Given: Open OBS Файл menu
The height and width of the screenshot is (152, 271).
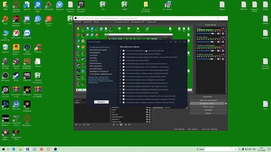Looking at the screenshot, I should pyautogui.click(x=78, y=22).
